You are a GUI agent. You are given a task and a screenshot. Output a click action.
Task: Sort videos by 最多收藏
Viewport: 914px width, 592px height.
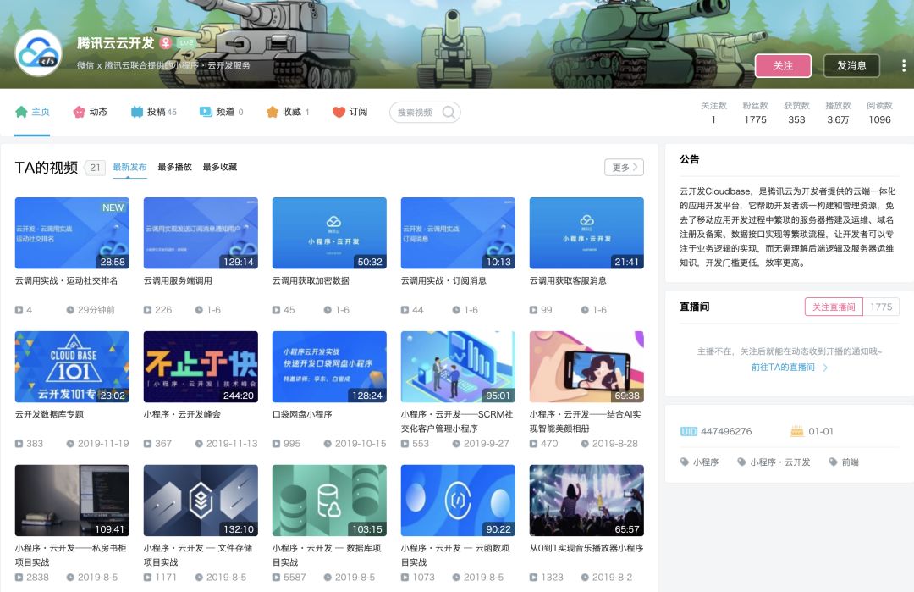(220, 168)
